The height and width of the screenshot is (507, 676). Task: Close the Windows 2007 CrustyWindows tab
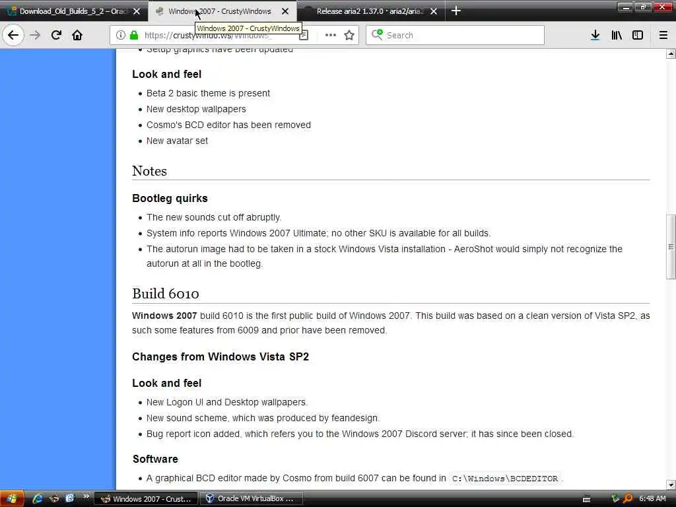285,11
